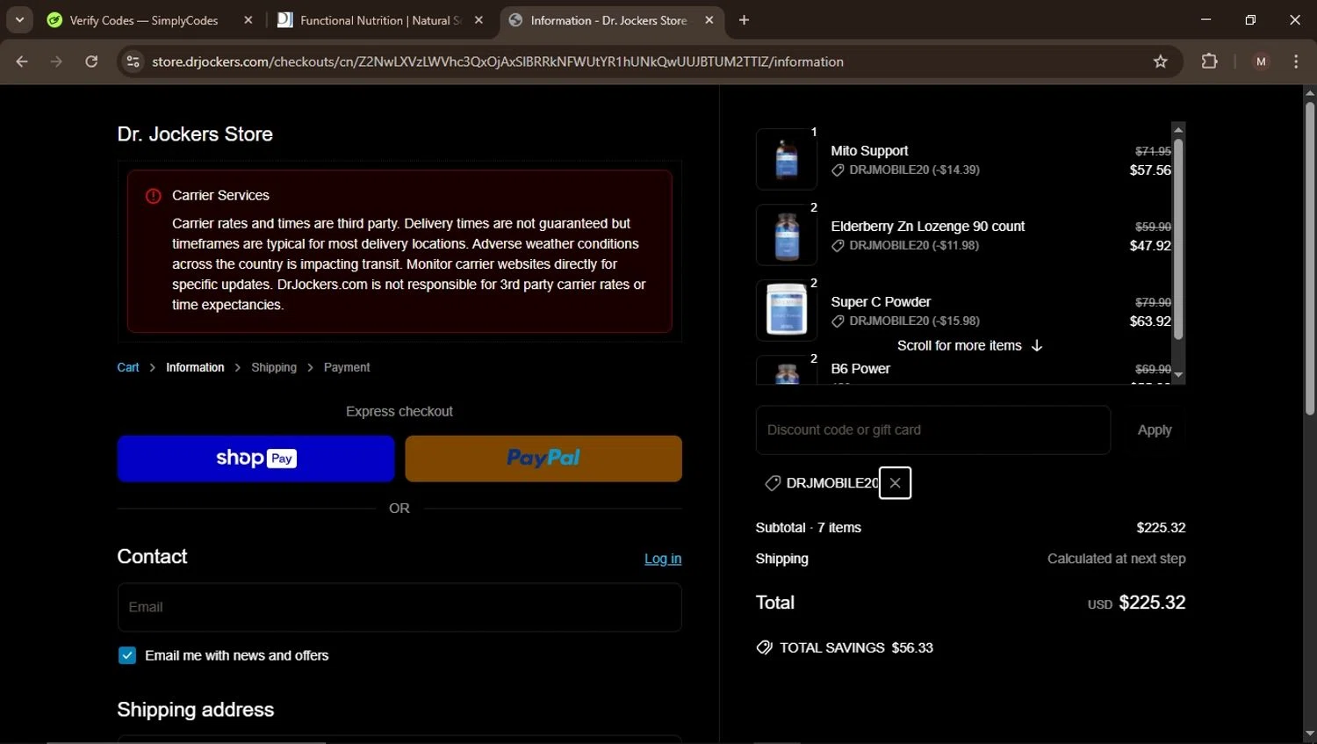Close the Information - Dr. Jockers Store tab

pyautogui.click(x=709, y=20)
